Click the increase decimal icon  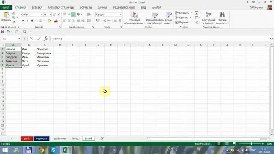point(115,21)
